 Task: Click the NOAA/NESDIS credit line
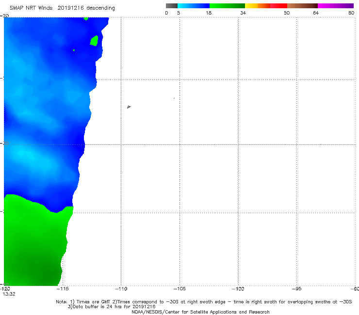[x=200, y=312]
